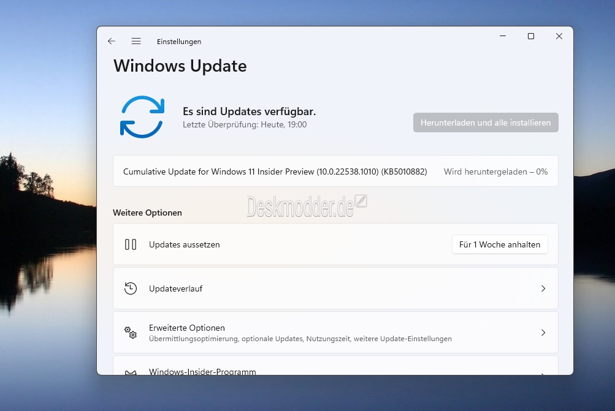Click the Windows-Insider-Programm icon
Viewport: 615px width, 411px height.
pos(131,372)
